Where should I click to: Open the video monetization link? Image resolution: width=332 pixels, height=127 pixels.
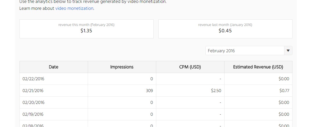(x=74, y=8)
